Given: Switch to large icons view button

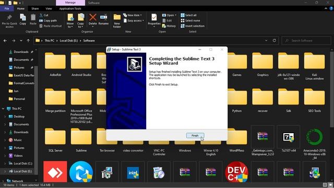Looking at the screenshot, I should (330, 185).
